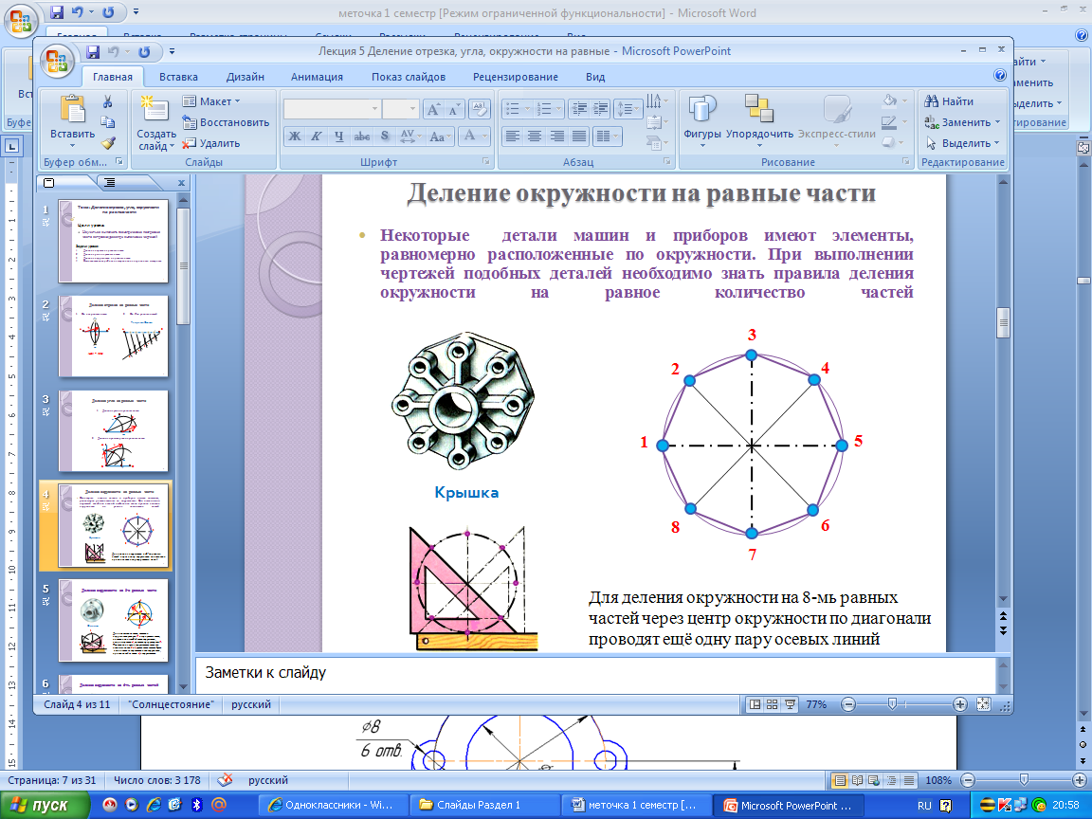Center text in paragraph group

click(535, 136)
